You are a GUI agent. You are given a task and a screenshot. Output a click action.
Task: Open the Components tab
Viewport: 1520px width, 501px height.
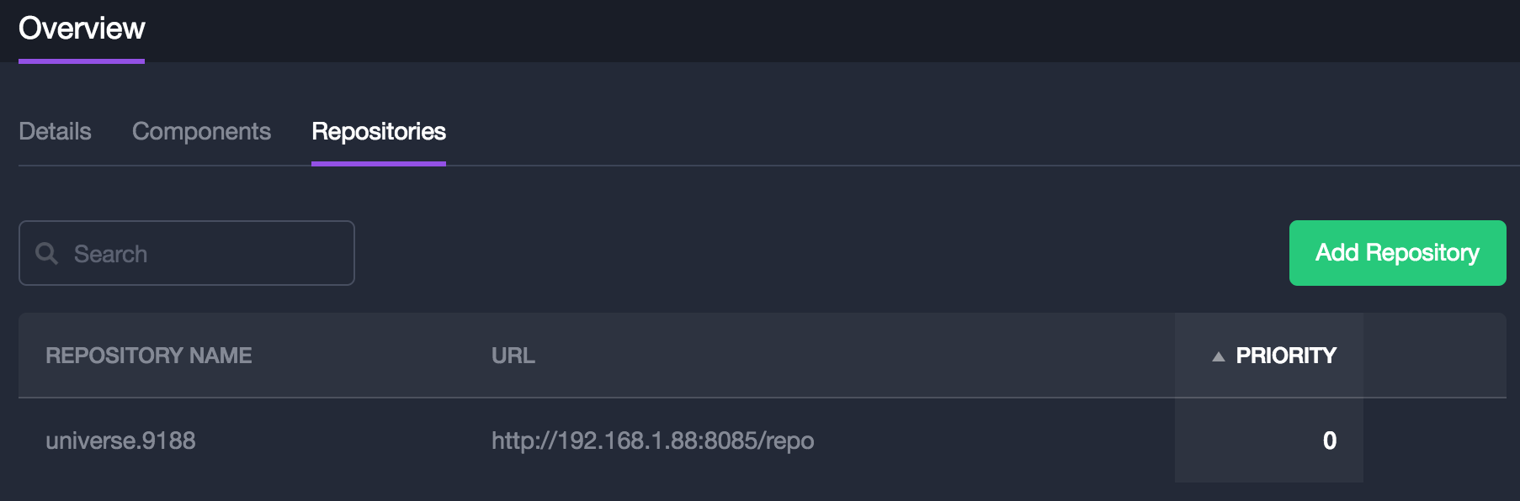coord(201,131)
